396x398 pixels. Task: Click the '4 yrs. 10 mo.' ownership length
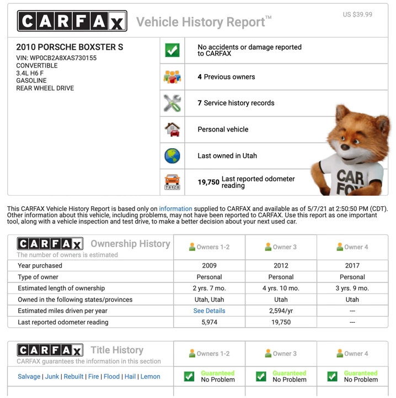pos(281,288)
